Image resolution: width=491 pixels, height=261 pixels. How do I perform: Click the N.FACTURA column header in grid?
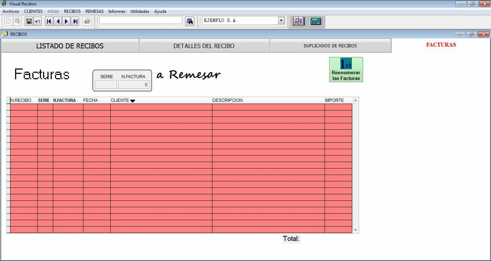[x=68, y=100]
